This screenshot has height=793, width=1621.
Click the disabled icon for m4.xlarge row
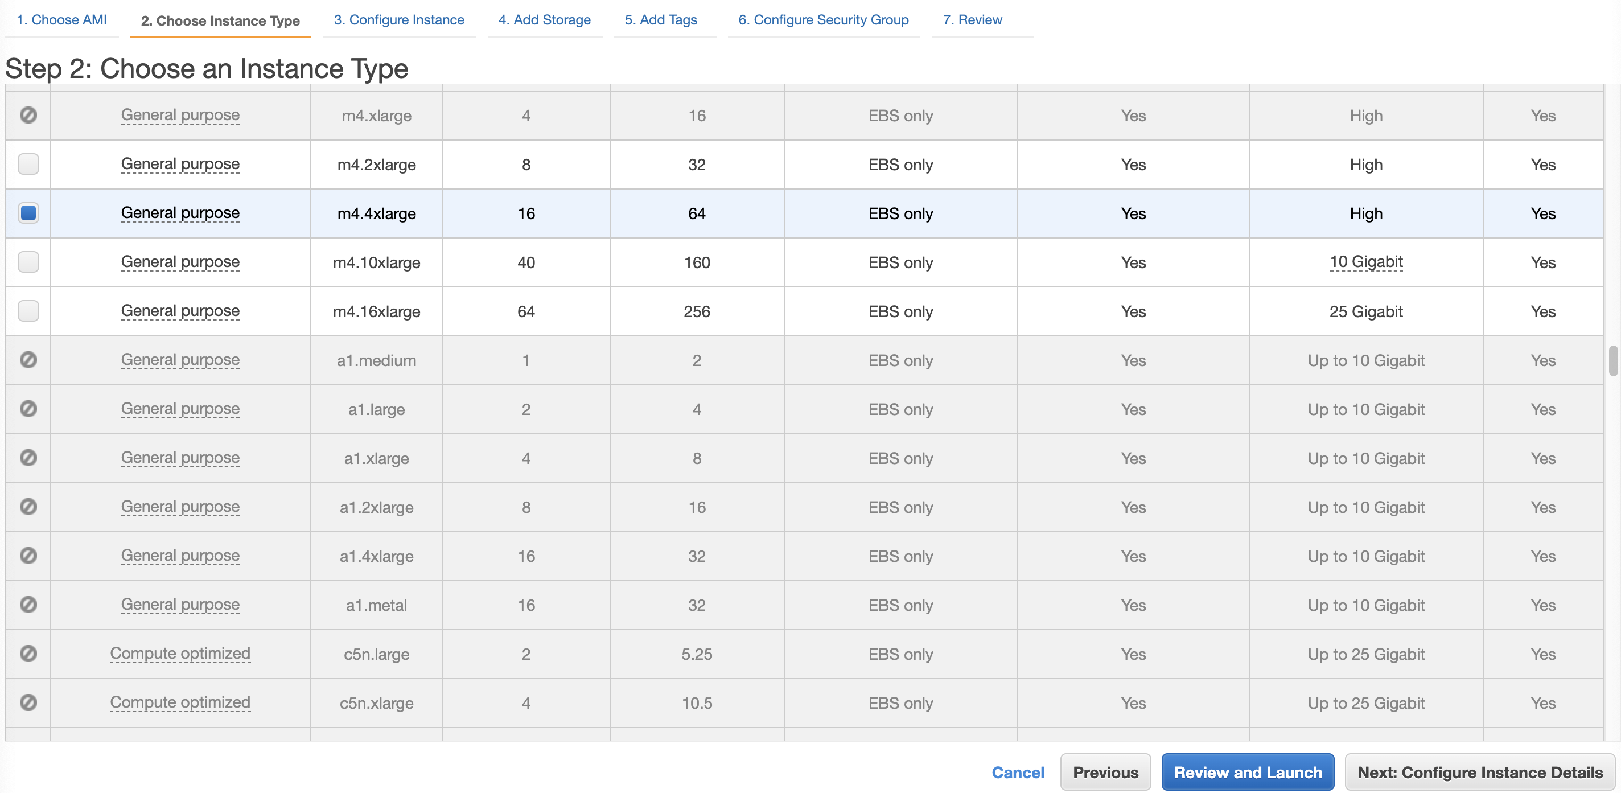28,115
